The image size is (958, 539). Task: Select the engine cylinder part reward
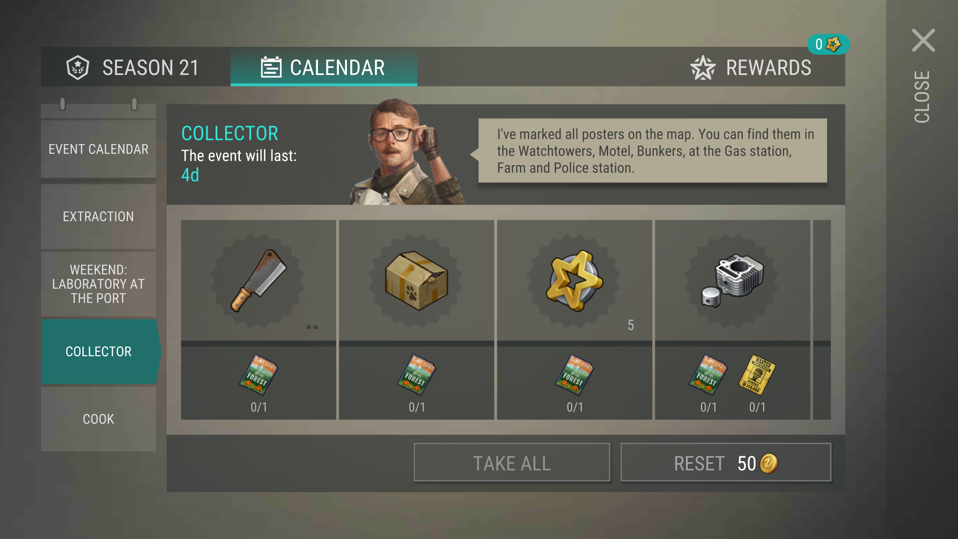732,280
